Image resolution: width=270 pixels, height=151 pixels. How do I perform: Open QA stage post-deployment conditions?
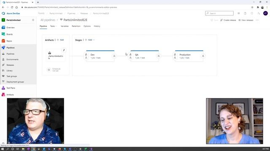pyautogui.click(x=159, y=56)
